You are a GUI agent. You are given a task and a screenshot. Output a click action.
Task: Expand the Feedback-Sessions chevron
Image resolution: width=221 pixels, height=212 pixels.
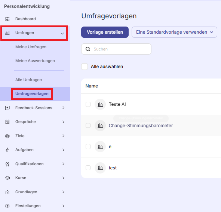coord(64,108)
